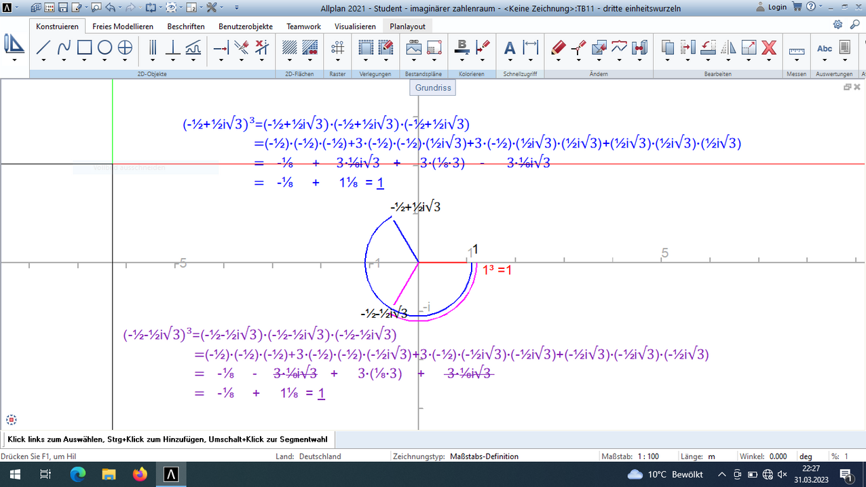Click the Text 'A' tool icon
Screen dimensions: 866x487
[510, 48]
